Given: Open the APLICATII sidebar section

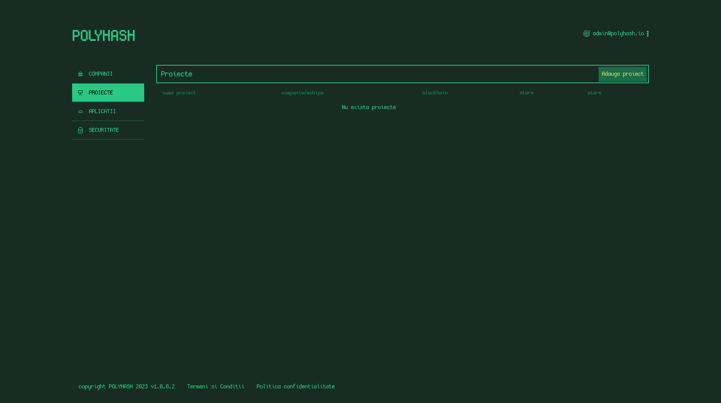Looking at the screenshot, I should click(x=102, y=111).
